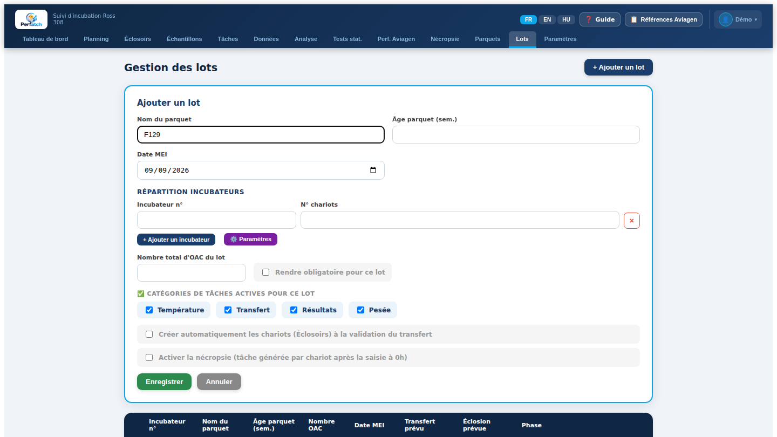Switch language to EN
This screenshot has height=437, width=777.
547,19
